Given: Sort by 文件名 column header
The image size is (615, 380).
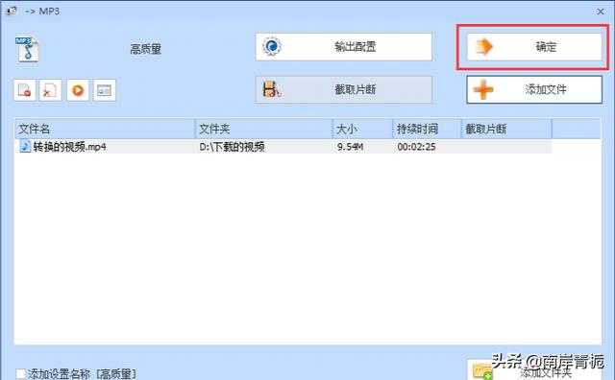Looking at the screenshot, I should tap(105, 129).
